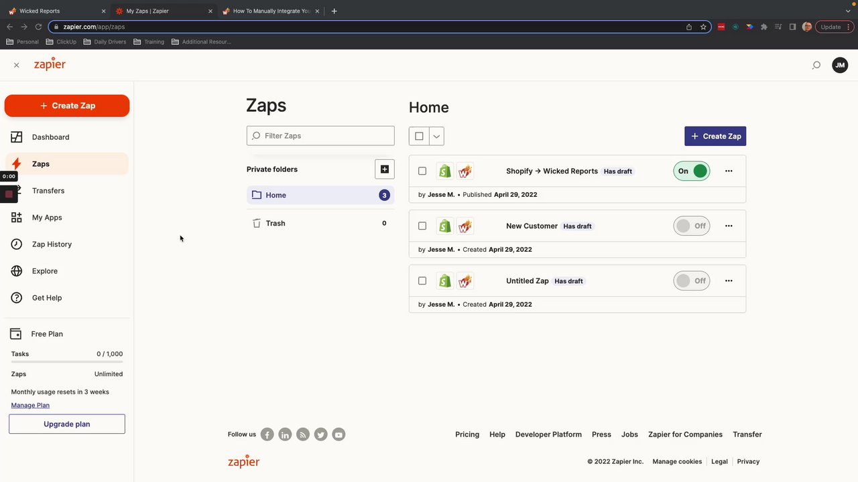Expand the browser tab list chevron
This screenshot has width=858, height=482.
click(x=848, y=11)
